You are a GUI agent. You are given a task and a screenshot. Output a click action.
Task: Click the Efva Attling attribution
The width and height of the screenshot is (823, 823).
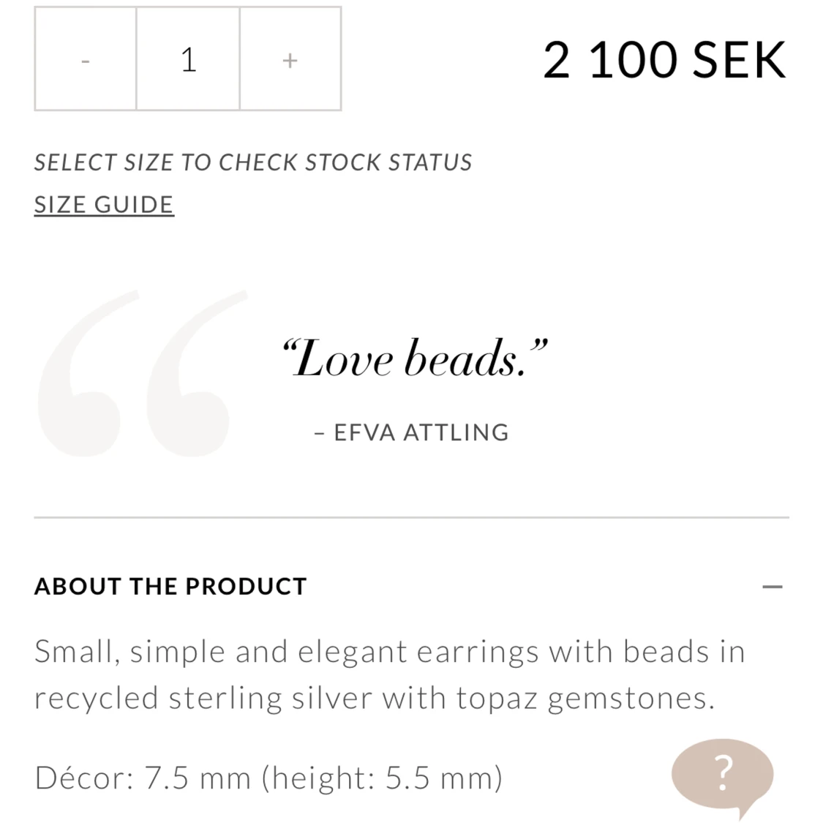click(411, 432)
